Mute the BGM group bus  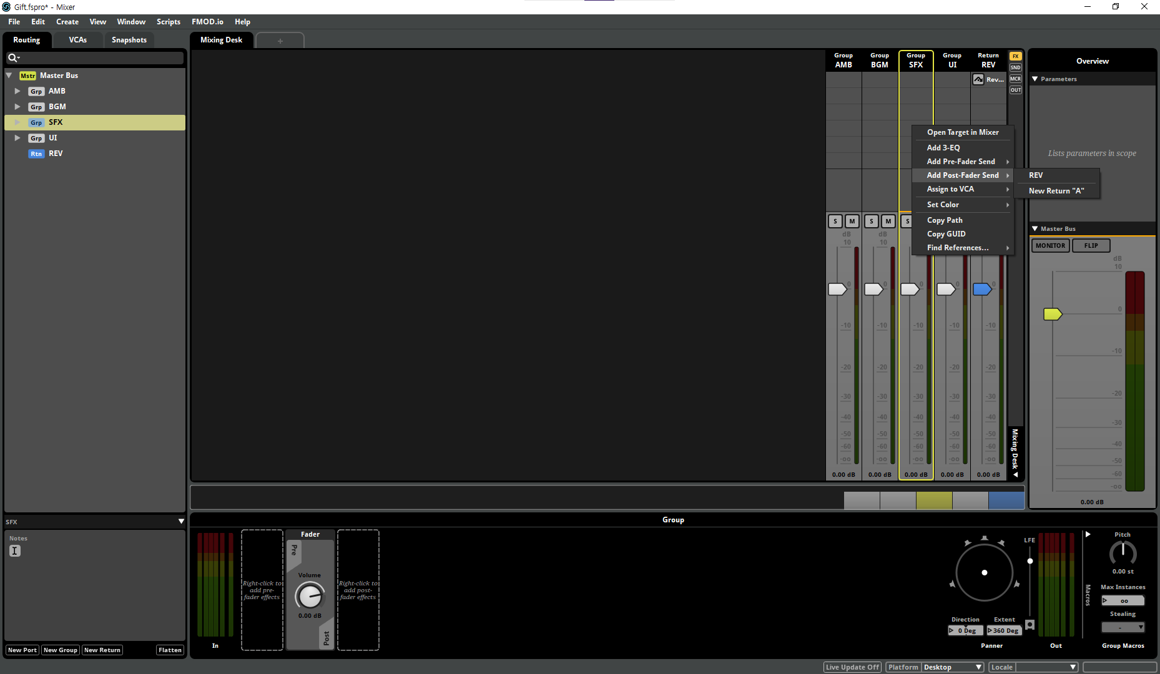[888, 221]
